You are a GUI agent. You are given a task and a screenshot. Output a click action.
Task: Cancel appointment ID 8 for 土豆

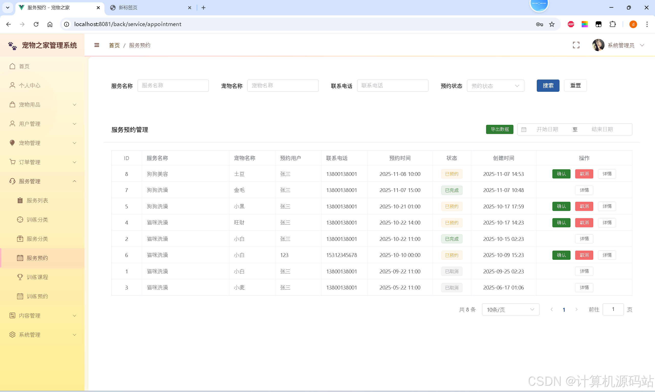584,174
